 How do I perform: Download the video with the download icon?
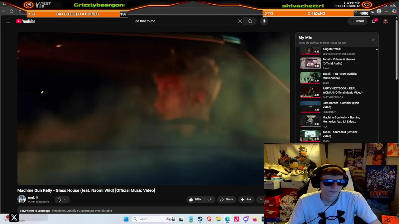tap(261, 199)
